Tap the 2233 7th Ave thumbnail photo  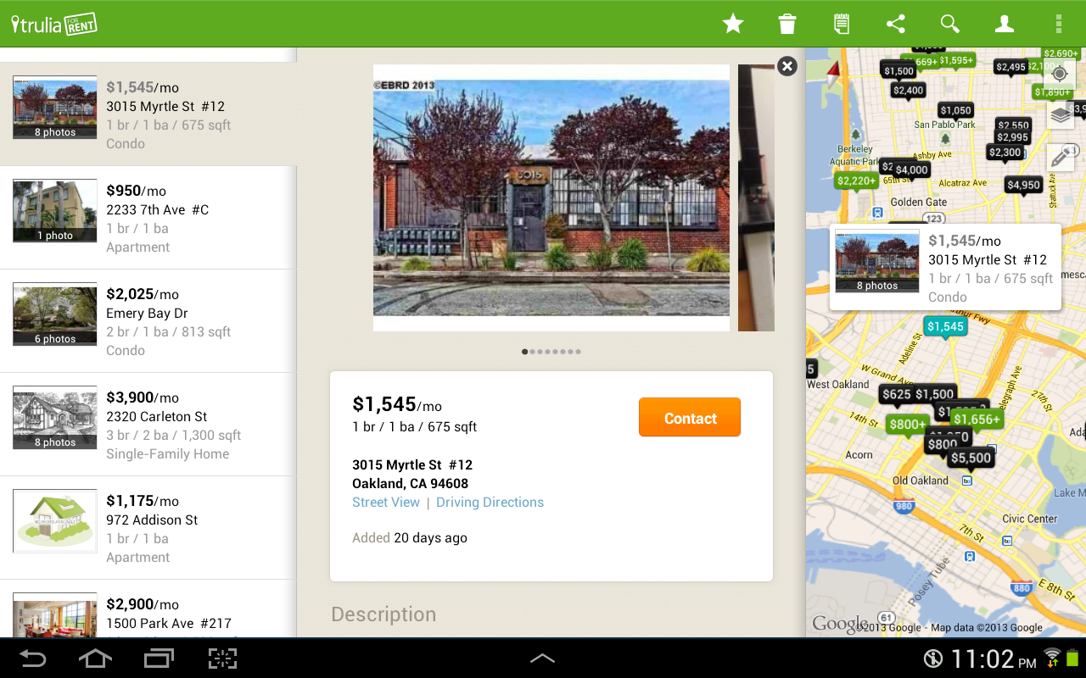pyautogui.click(x=55, y=211)
